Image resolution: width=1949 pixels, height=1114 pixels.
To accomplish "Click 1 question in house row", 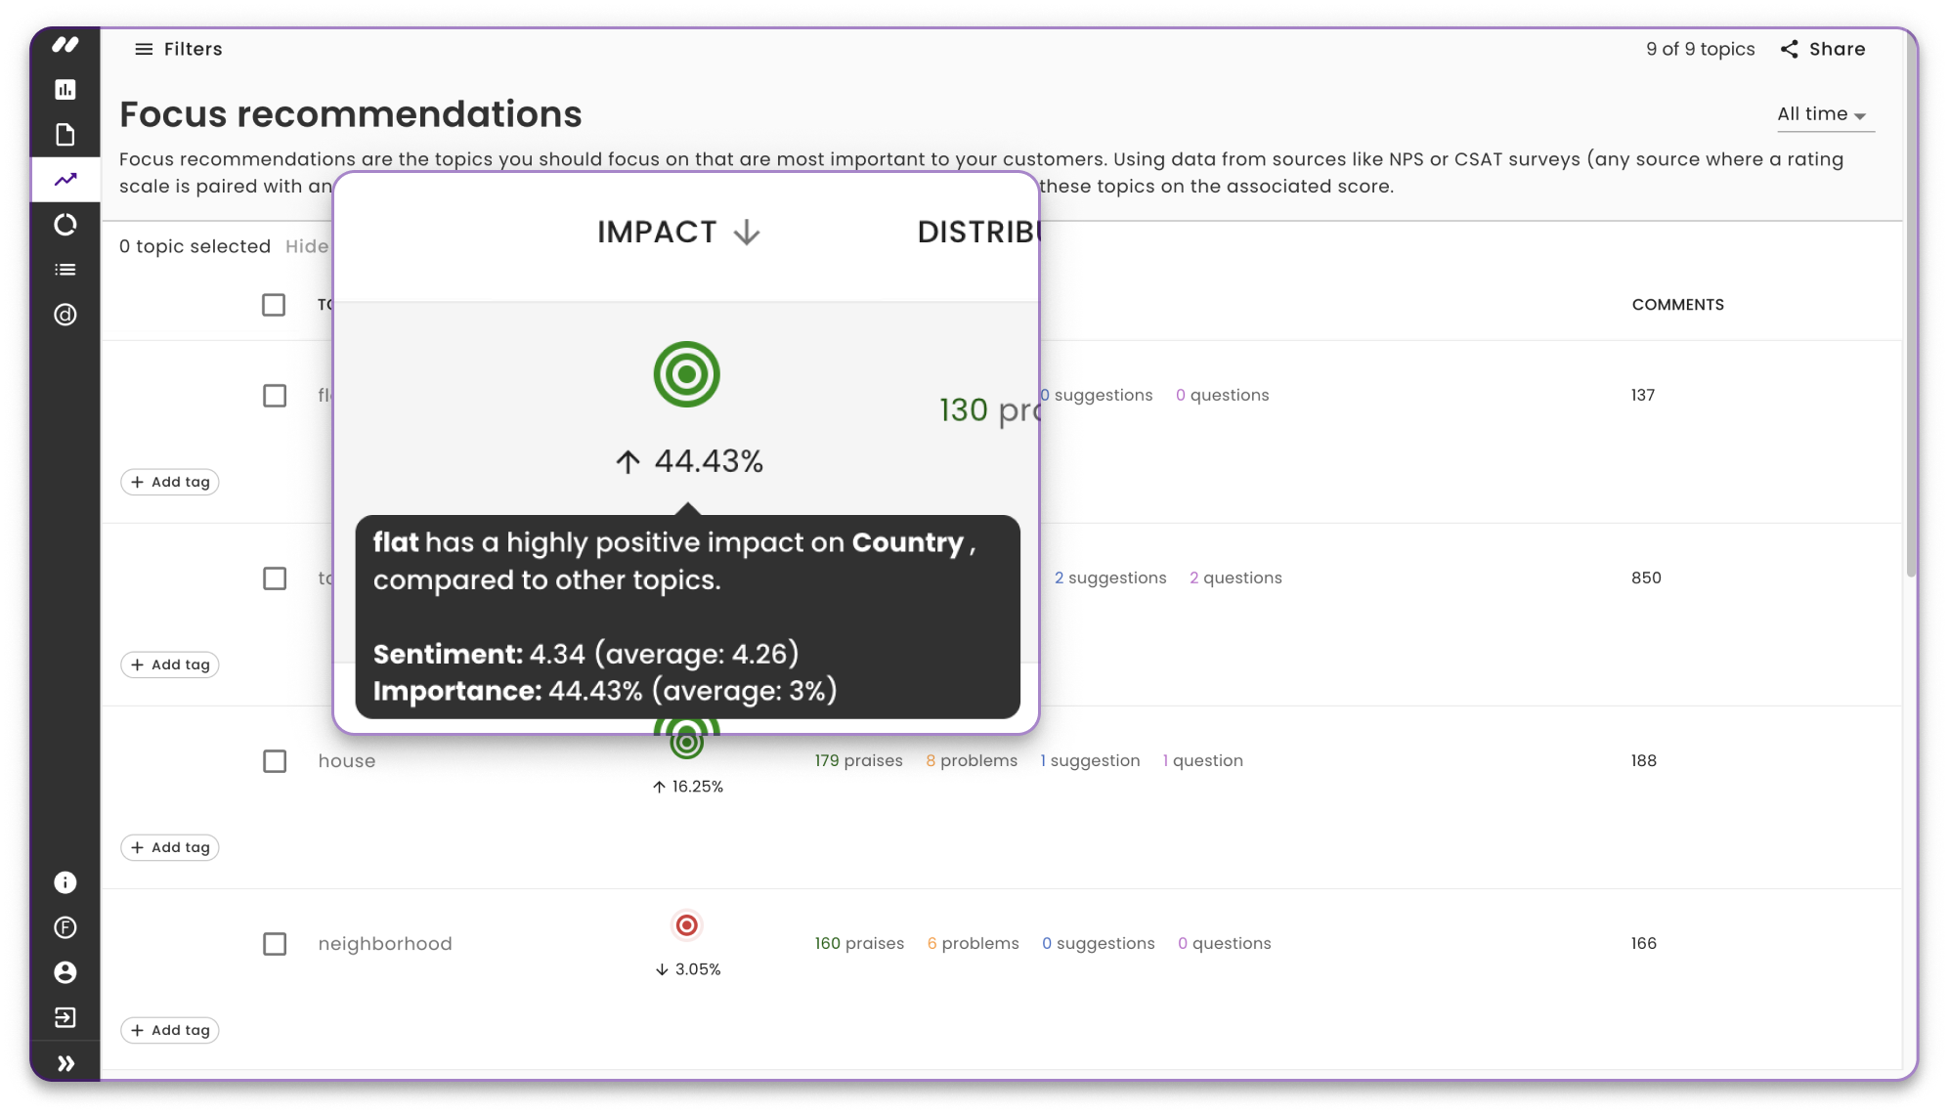I will pyautogui.click(x=1202, y=761).
